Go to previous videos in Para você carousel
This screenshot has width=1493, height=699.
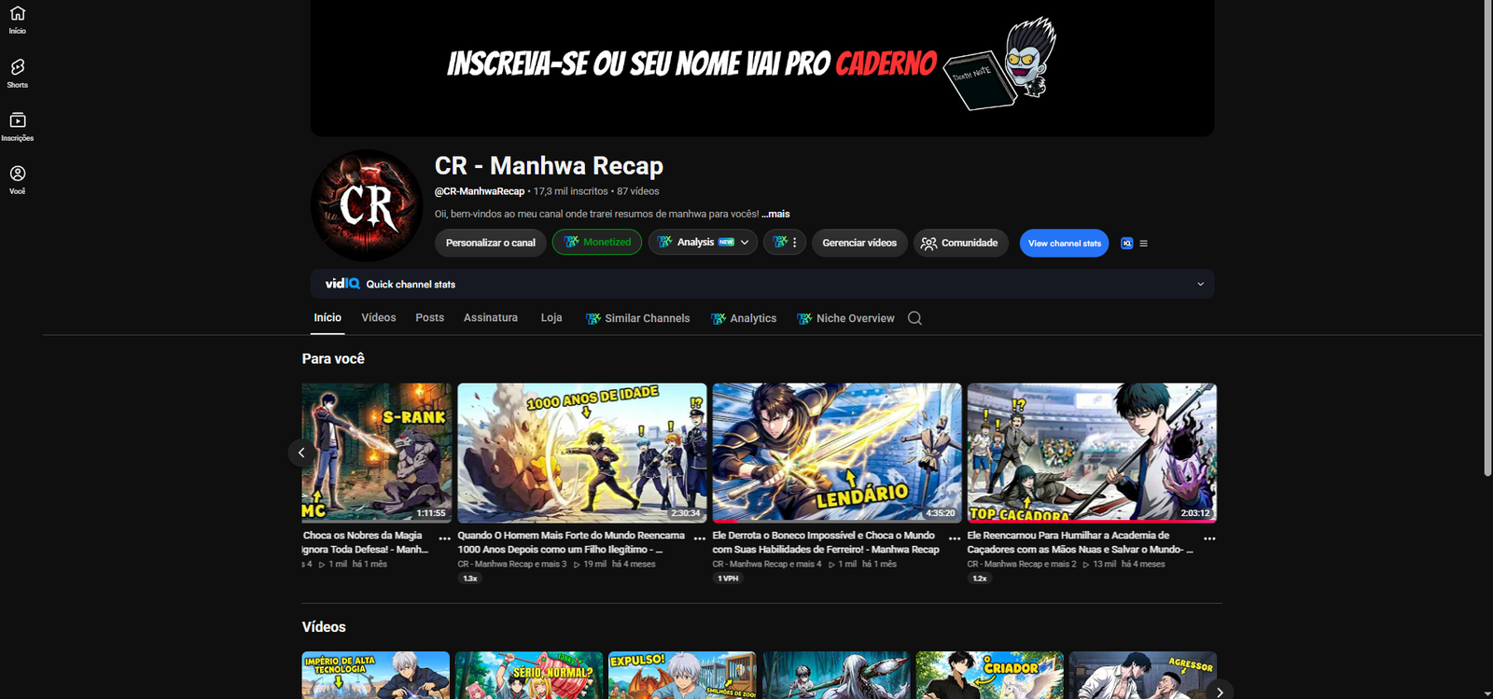301,453
